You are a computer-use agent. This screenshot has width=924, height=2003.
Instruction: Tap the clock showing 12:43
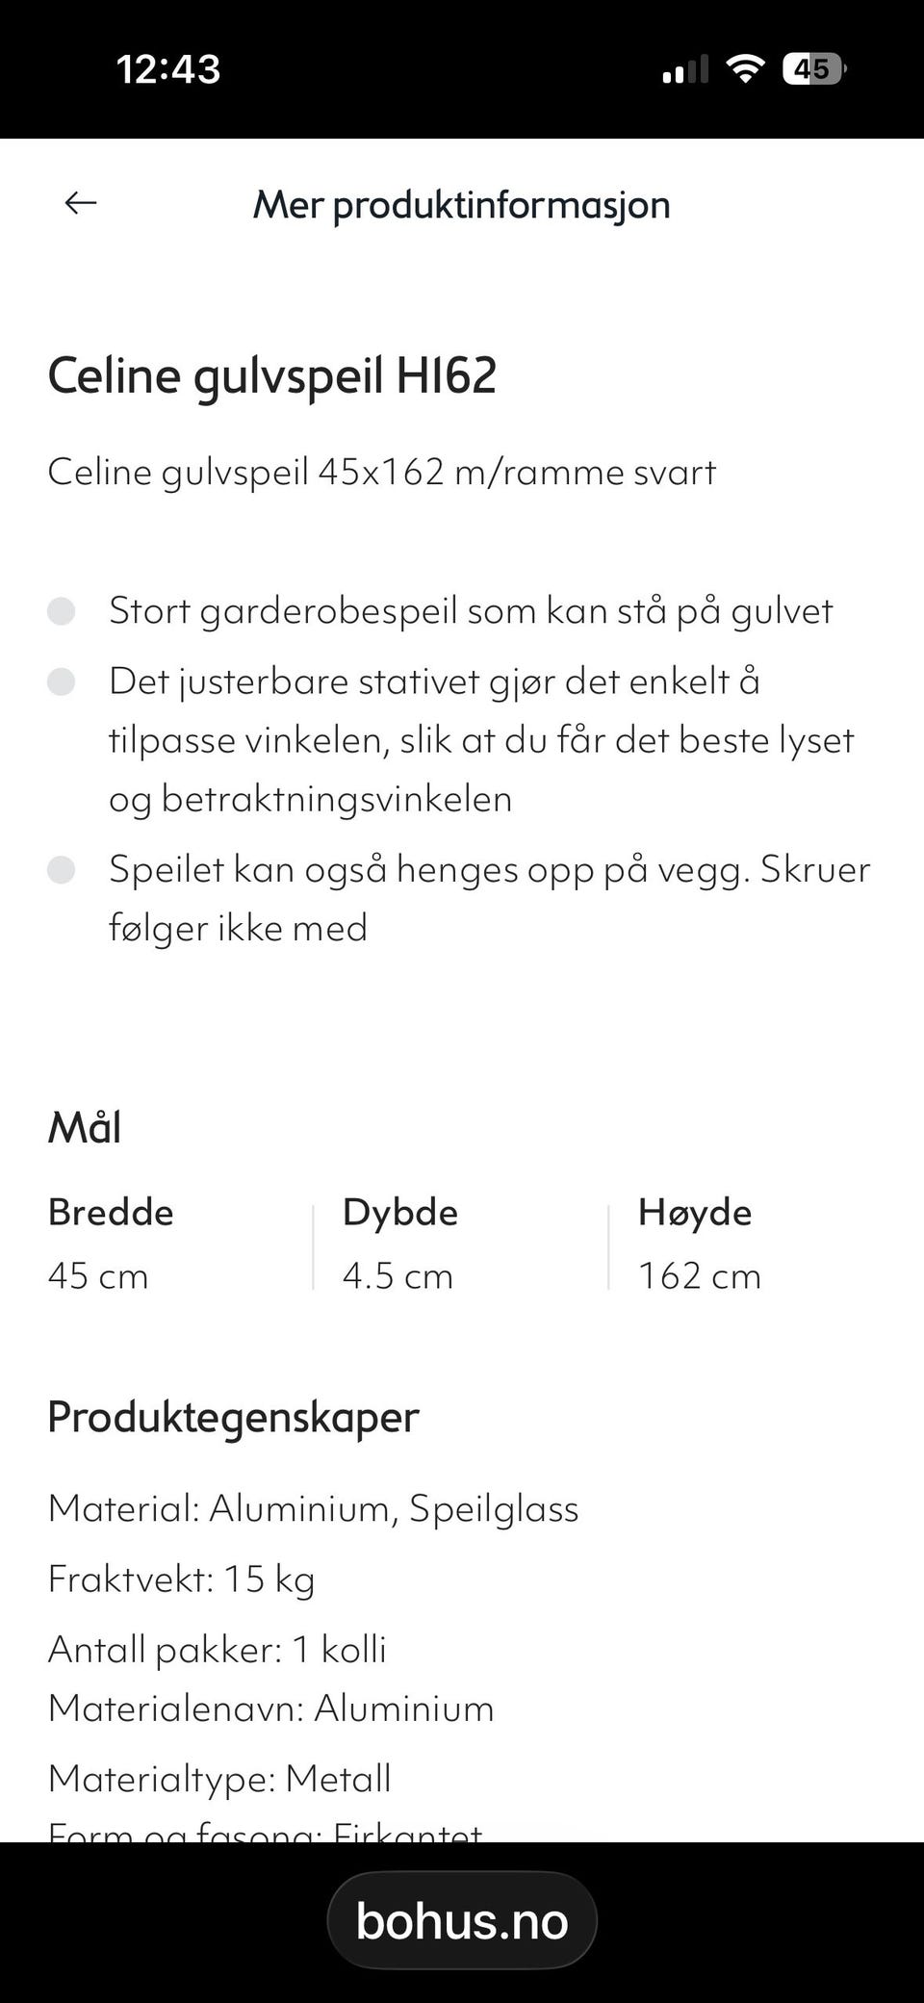[x=166, y=68]
